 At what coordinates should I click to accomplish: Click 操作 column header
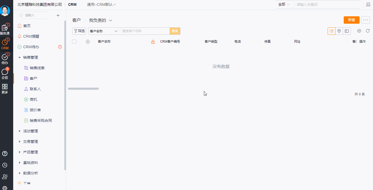pyautogui.click(x=362, y=42)
